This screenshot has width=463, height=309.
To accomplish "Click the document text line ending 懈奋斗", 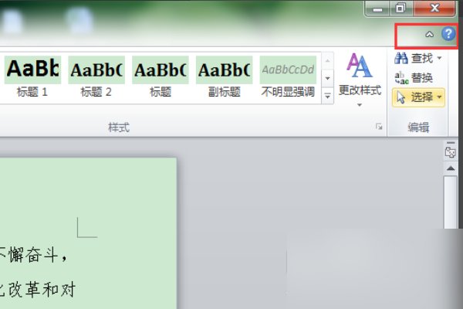I will pos(33,255).
